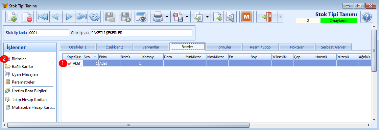Click the copy documents icon
This screenshot has height=130, width=379.
(x=198, y=17)
